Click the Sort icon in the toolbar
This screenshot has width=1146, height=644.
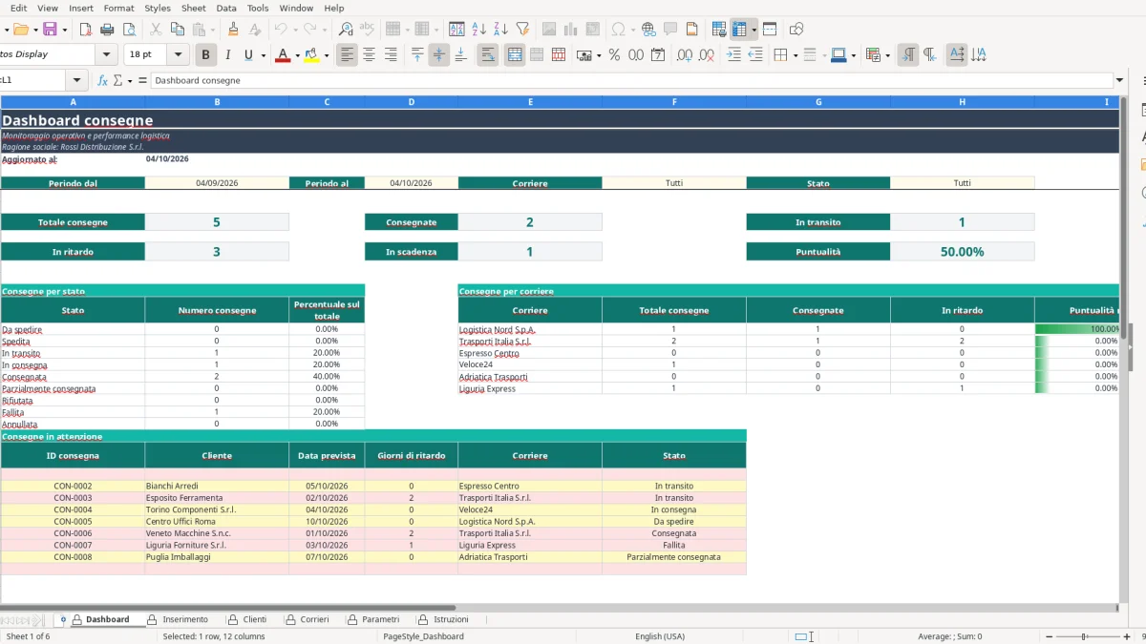click(456, 30)
